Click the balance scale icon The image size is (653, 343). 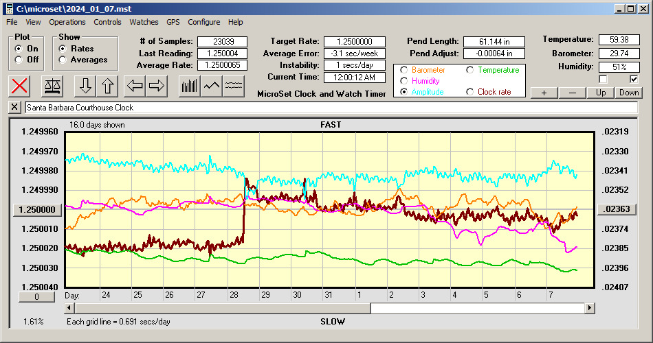coord(52,86)
